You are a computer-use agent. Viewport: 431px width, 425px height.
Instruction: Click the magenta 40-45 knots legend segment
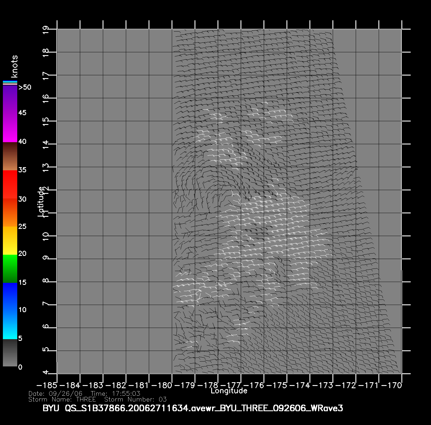click(x=10, y=128)
